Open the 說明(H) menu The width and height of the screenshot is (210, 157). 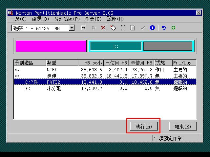(x=115, y=19)
